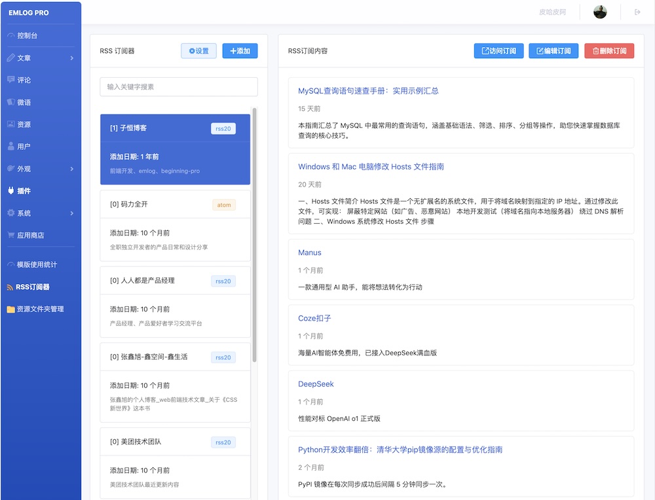Image resolution: width=655 pixels, height=500 pixels.
Task: Go to 模版使用统计 in sidebar
Action: pos(37,264)
